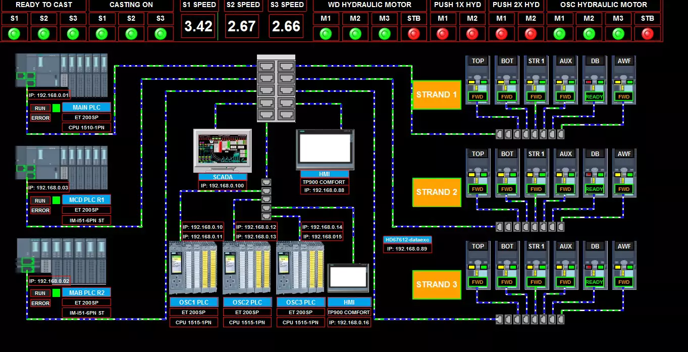Click the RUN button for MCD PLC R1

(40, 200)
